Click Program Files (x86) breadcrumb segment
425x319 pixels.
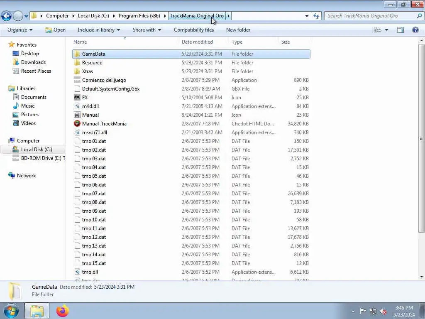(x=139, y=16)
